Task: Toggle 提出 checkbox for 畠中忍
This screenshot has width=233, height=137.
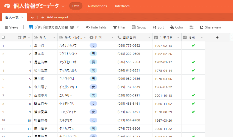Action: coord(193,45)
